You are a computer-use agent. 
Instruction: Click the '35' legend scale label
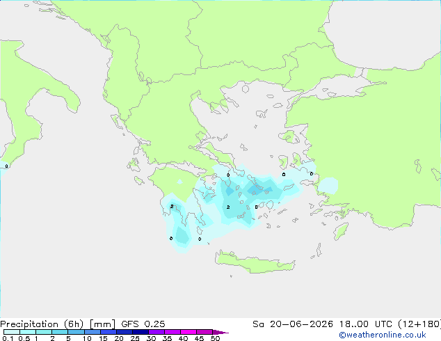tap(167, 338)
